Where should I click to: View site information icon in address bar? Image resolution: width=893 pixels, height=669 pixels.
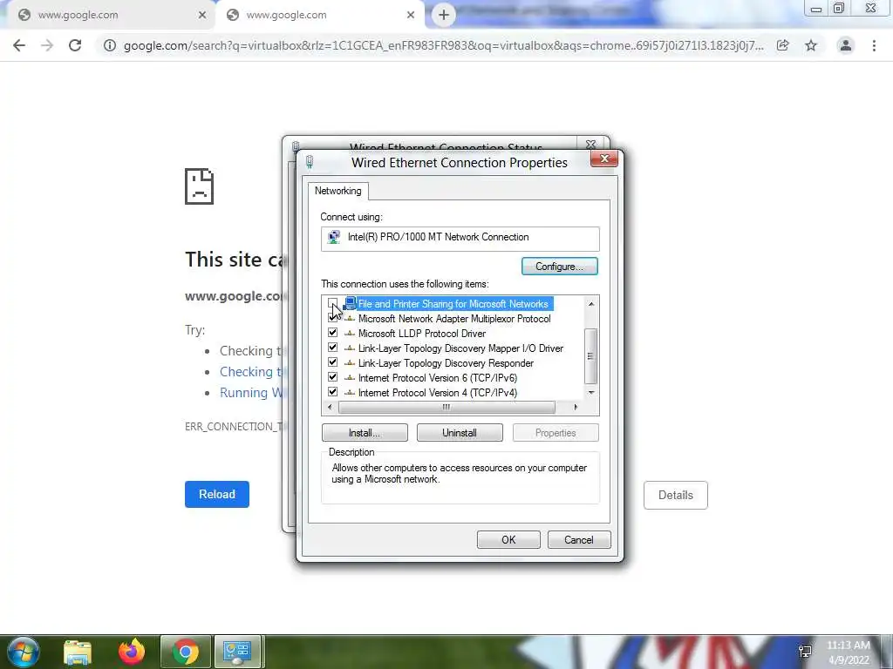point(110,45)
